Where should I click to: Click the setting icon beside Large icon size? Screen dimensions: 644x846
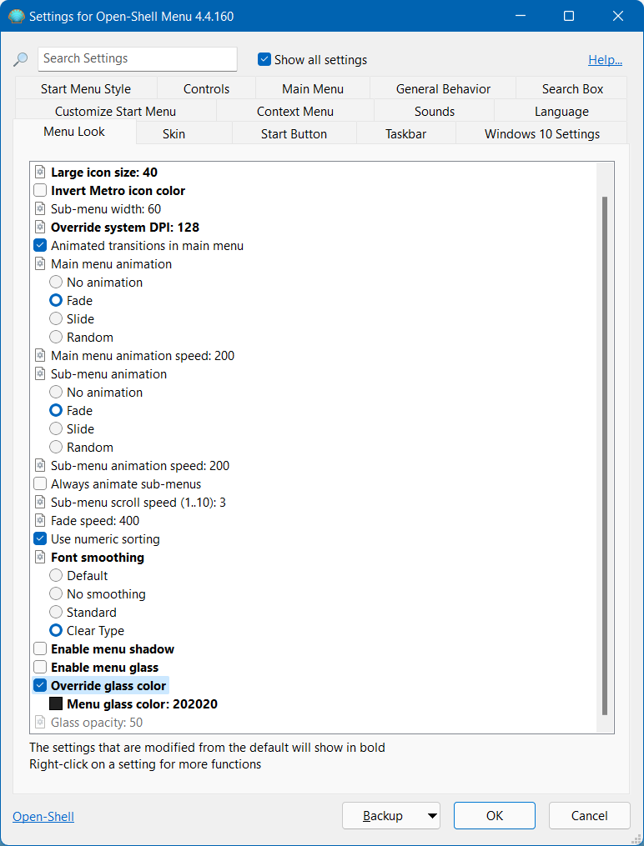point(40,172)
